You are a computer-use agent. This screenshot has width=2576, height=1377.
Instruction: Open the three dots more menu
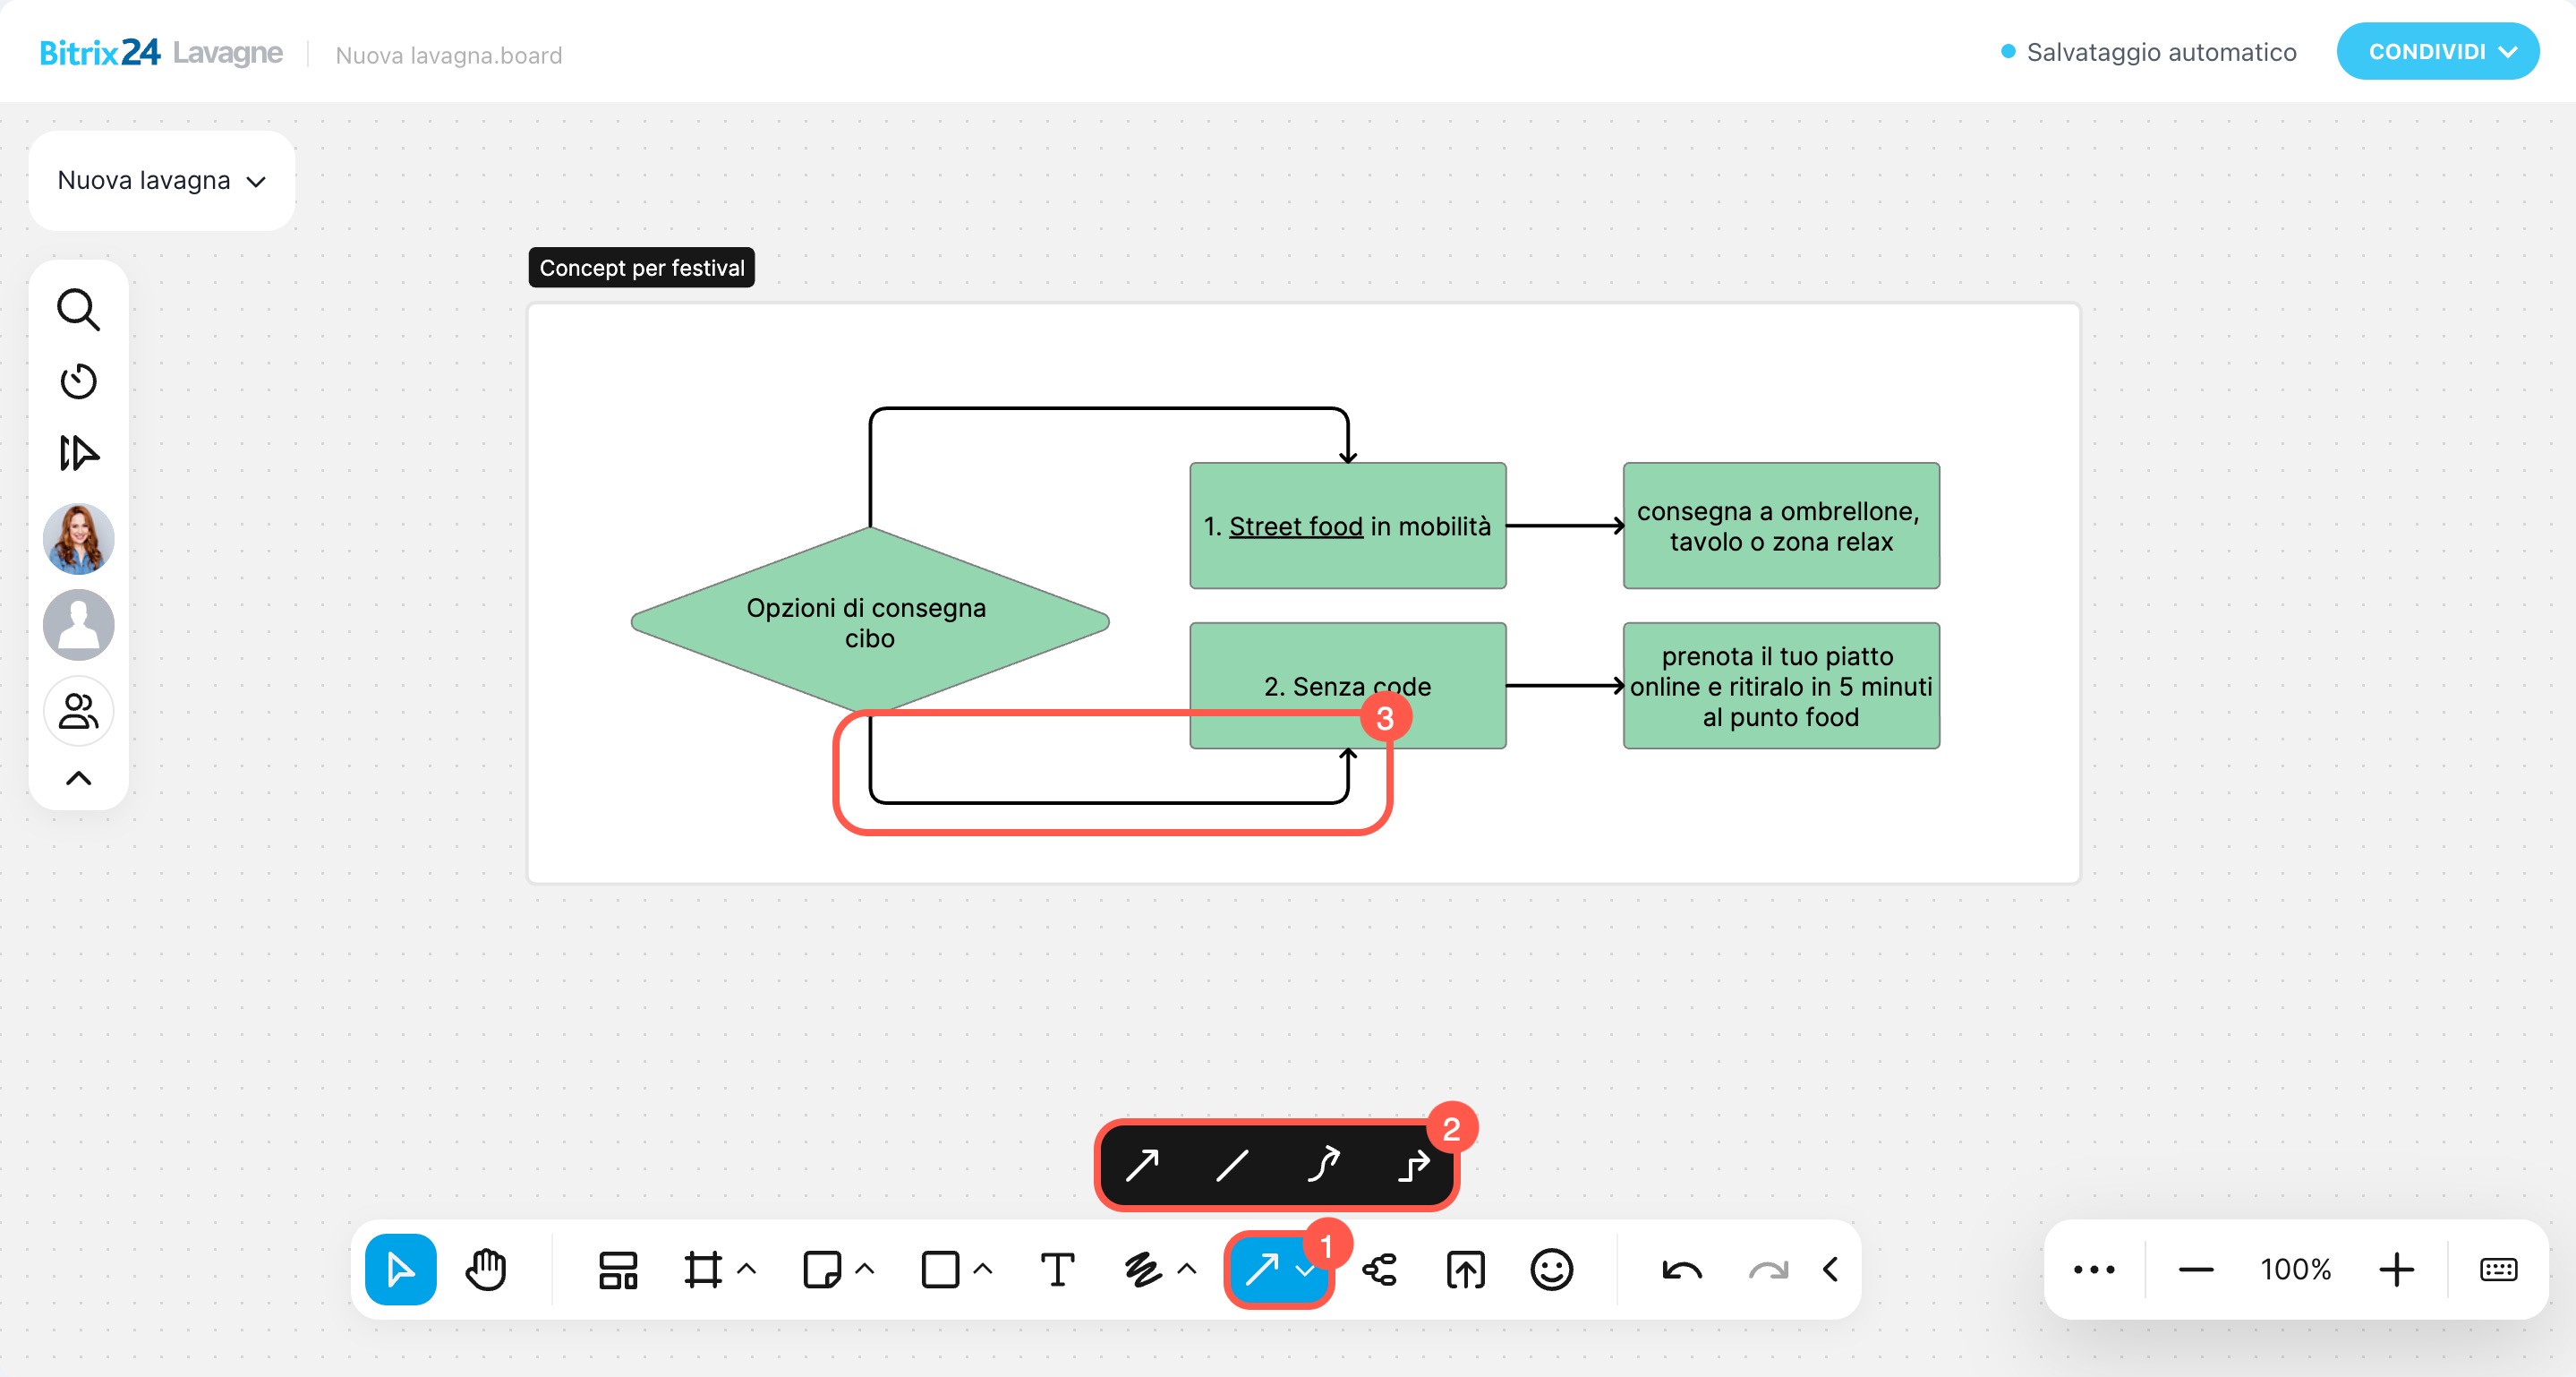pyautogui.click(x=2093, y=1270)
